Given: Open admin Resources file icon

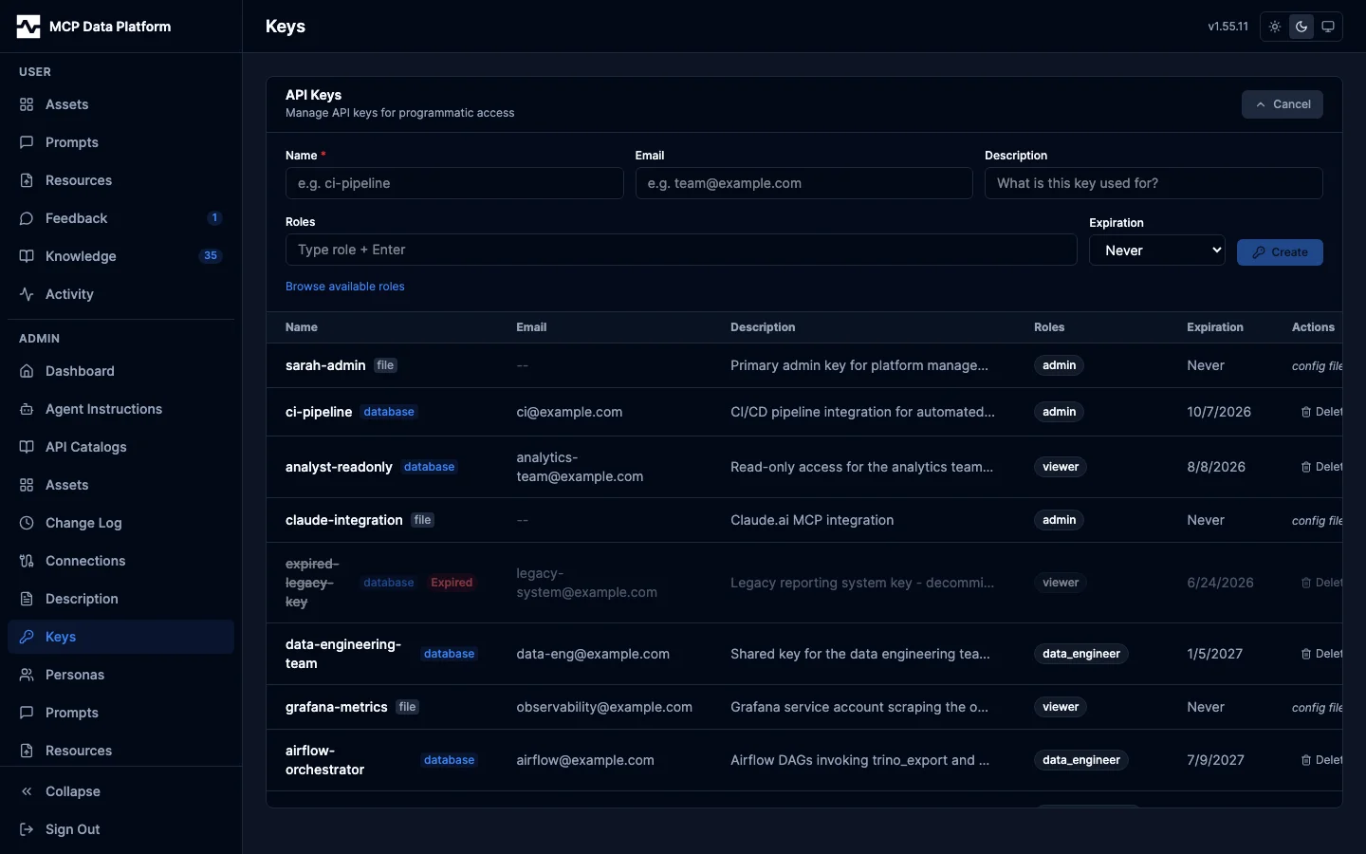Looking at the screenshot, I should click(27, 751).
